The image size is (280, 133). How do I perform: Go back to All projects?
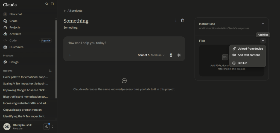[73, 11]
